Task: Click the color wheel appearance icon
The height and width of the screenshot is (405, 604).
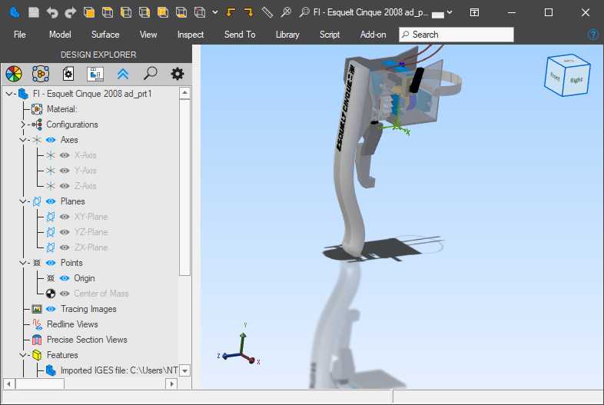Action: click(x=13, y=74)
